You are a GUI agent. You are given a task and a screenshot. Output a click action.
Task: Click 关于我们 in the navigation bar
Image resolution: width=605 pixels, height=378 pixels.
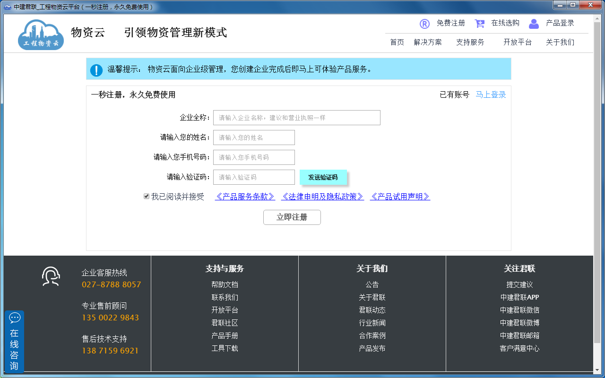(560, 42)
